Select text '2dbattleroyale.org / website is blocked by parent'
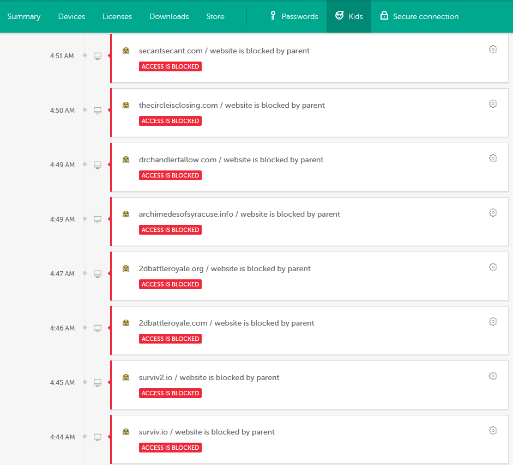The width and height of the screenshot is (513, 465). coord(225,268)
